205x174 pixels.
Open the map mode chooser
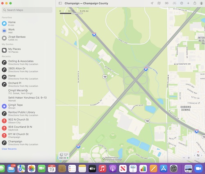coord(159,3)
